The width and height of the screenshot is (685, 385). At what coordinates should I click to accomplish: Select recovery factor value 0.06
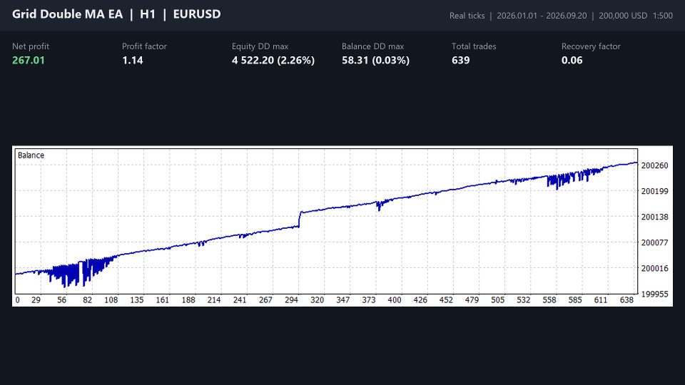[x=572, y=60]
